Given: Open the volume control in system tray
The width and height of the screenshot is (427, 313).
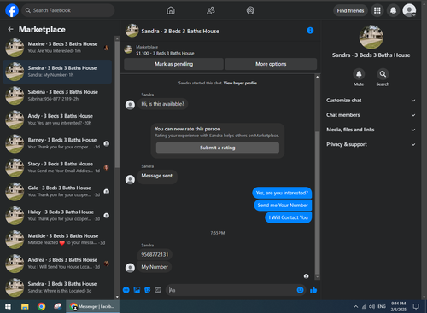Looking at the screenshot, I should pyautogui.click(x=371, y=306).
